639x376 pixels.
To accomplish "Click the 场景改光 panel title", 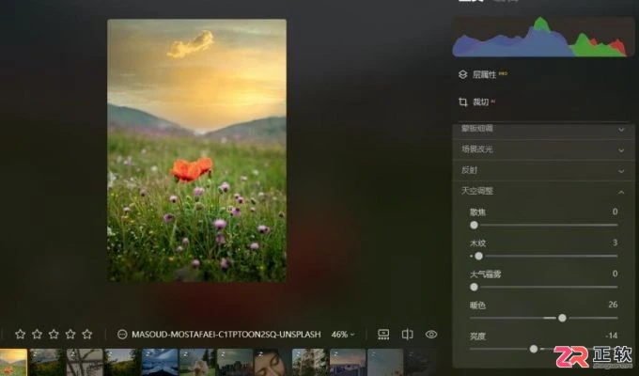I will [x=477, y=149].
